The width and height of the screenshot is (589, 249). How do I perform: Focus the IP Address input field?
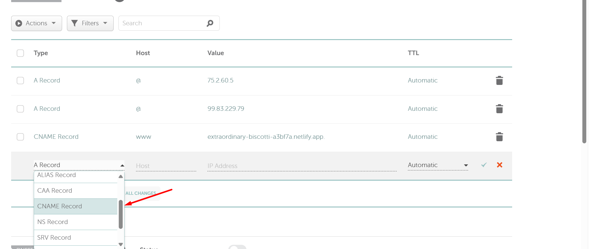(301, 166)
